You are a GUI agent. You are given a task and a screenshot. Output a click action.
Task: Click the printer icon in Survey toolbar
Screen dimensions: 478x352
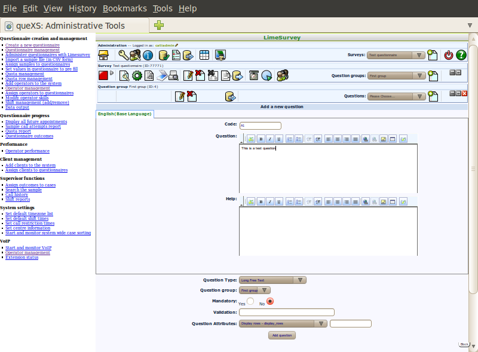[x=173, y=76]
